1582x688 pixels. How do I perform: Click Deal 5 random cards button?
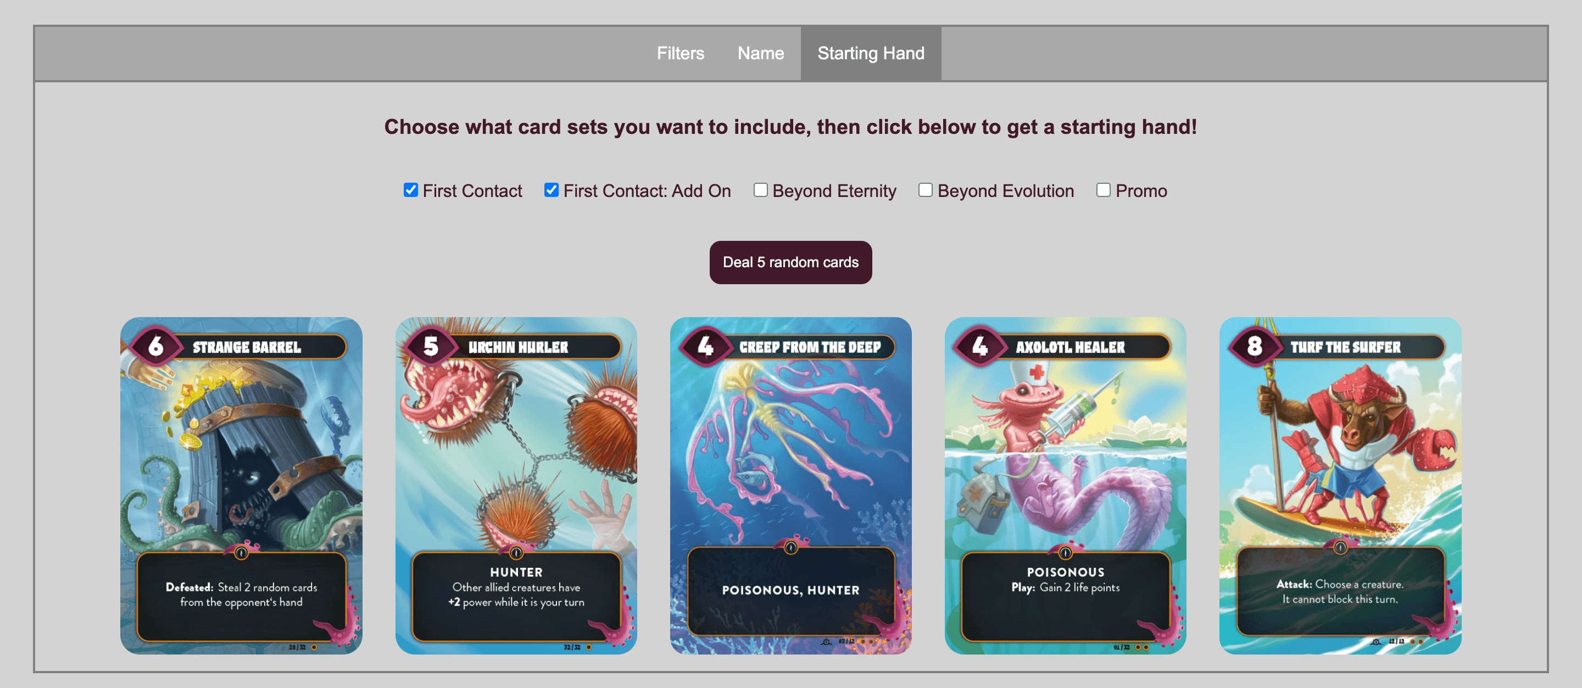click(790, 262)
